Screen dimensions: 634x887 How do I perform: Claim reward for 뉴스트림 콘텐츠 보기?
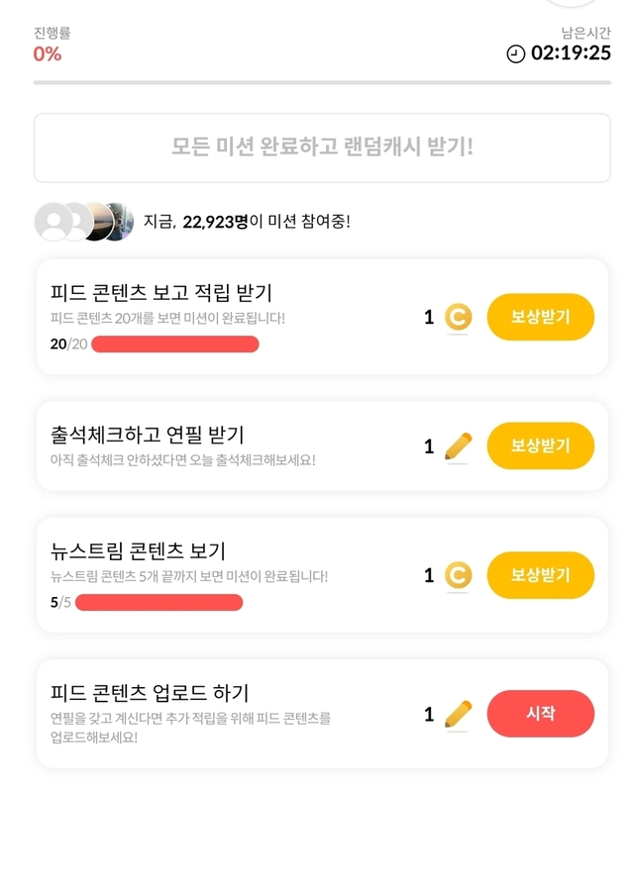[540, 575]
